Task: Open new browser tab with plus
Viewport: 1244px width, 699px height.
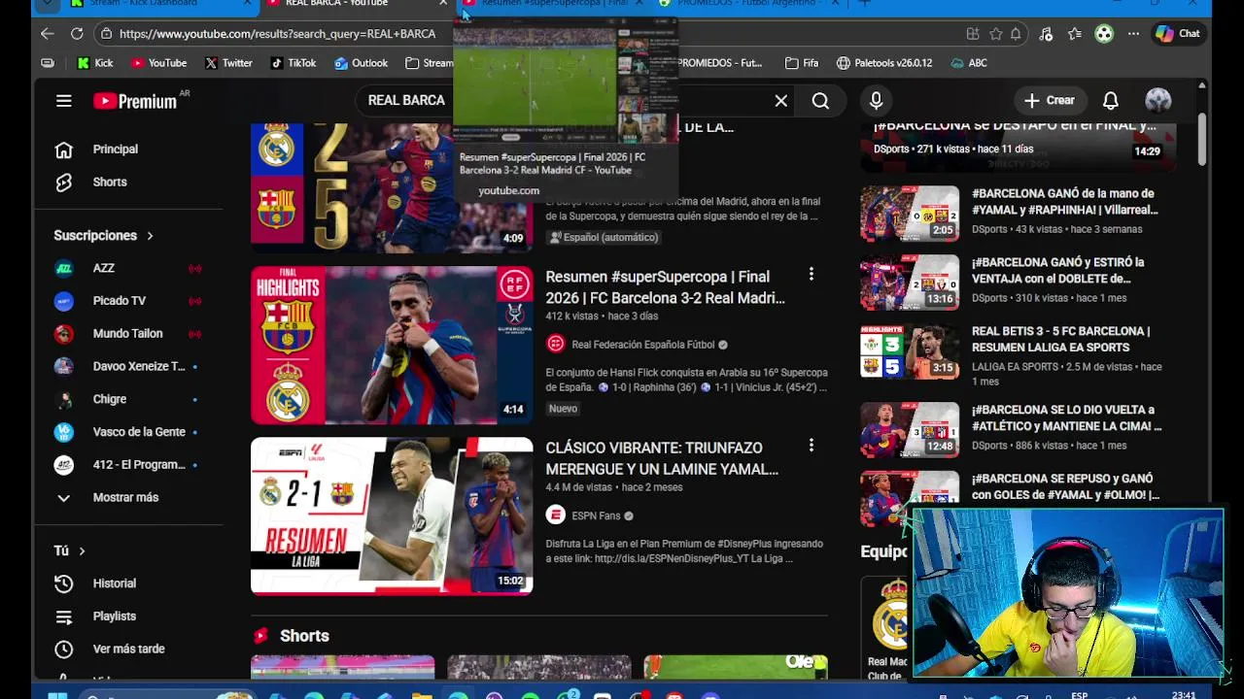Action: pos(865,4)
